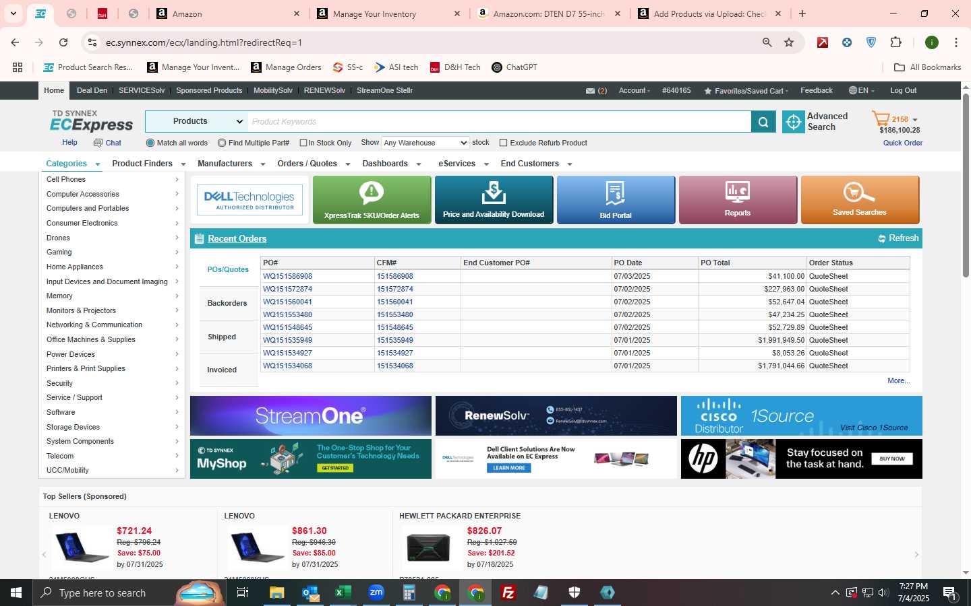
Task: Open ASI tech bookmark
Action: 396,67
